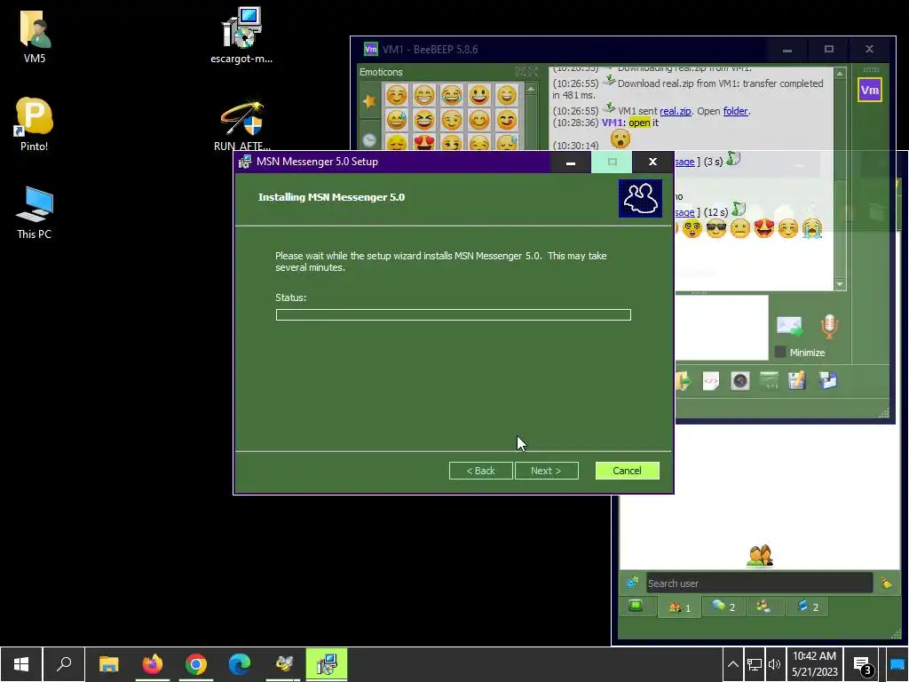Click the MSN buddies logo in setup header

(640, 198)
